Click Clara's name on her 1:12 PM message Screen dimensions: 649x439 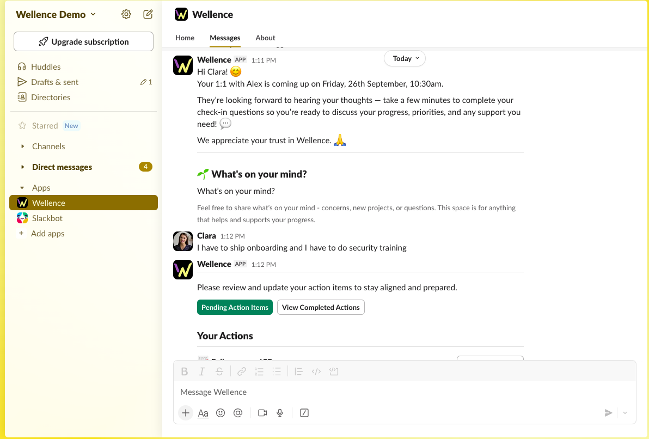coord(206,236)
